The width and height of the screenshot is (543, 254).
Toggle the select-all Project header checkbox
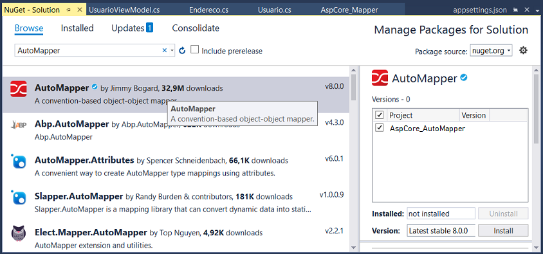pos(380,114)
